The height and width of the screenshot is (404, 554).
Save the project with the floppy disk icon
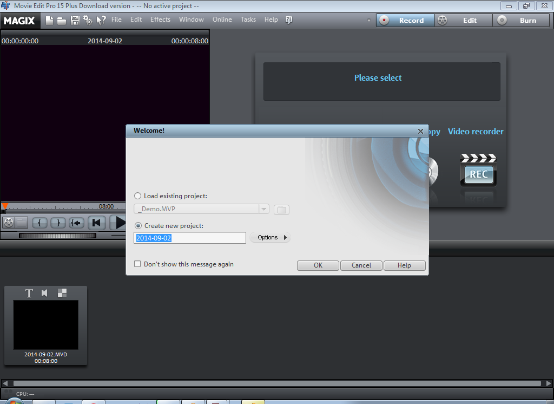coord(75,19)
